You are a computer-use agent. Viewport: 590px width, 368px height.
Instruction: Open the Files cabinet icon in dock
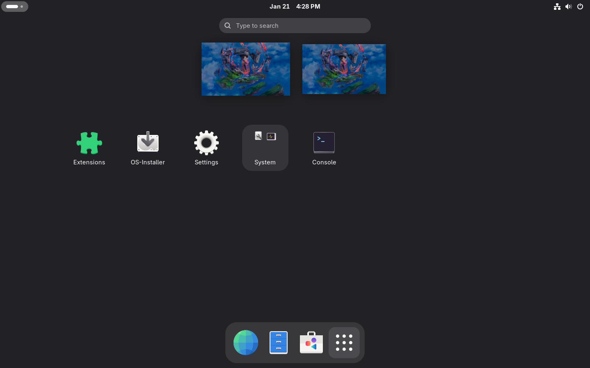pyautogui.click(x=279, y=343)
